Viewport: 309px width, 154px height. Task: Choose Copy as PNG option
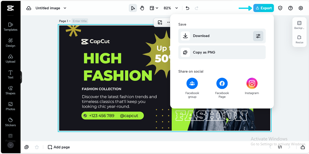222,52
